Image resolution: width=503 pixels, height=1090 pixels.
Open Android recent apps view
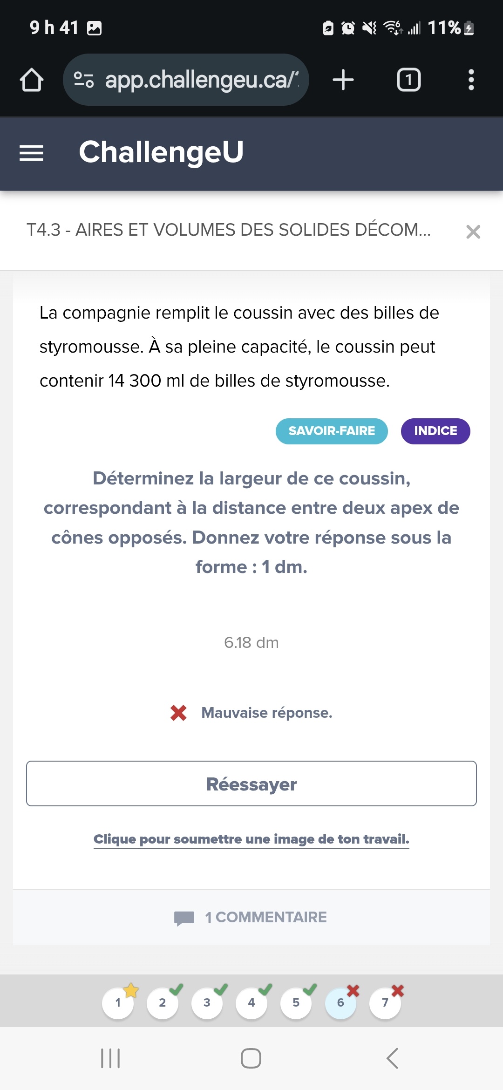pyautogui.click(x=110, y=1058)
